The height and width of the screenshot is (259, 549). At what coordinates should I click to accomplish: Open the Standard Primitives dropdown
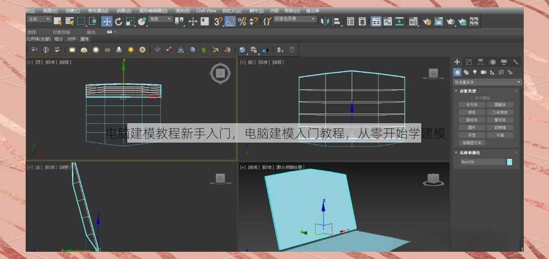coord(487,82)
